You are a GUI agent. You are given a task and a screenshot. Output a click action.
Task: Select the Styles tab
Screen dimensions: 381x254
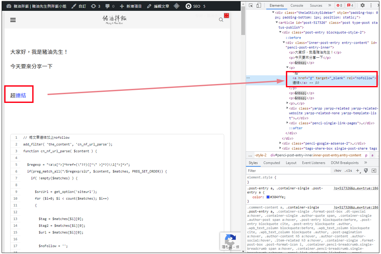[253, 163]
